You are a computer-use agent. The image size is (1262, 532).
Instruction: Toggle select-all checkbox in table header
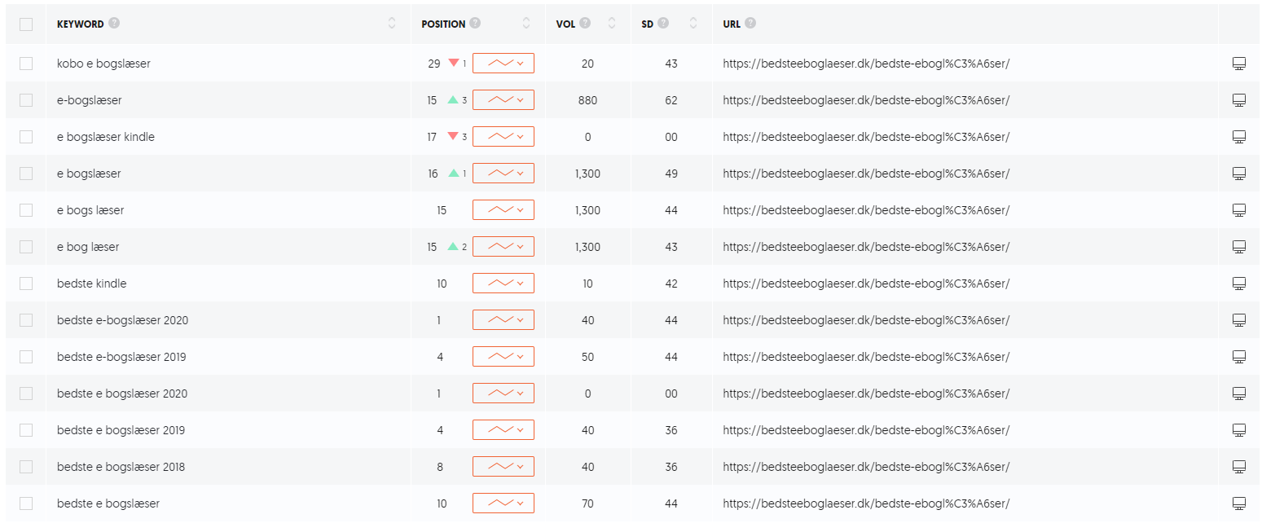click(x=26, y=24)
